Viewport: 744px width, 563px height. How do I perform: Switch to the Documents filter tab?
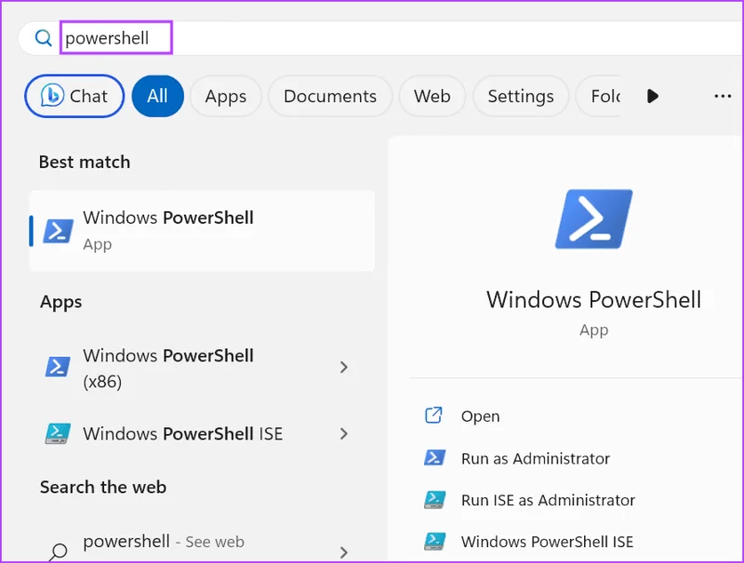[x=330, y=97]
